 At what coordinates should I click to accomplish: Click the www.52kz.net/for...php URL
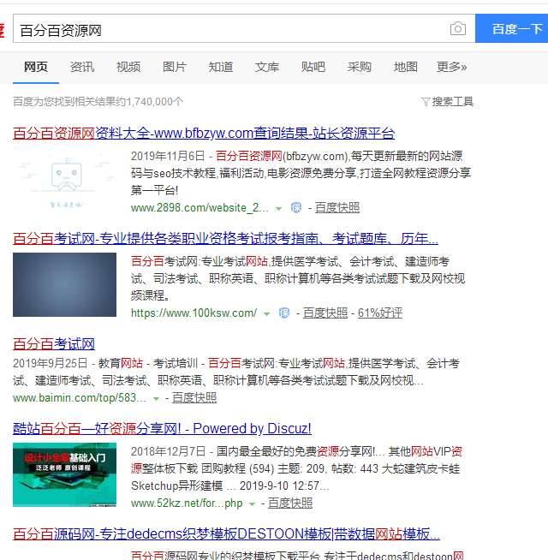(x=187, y=503)
